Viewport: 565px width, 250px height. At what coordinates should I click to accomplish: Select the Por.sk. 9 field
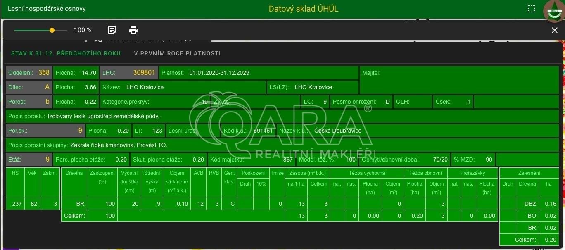coord(45,131)
